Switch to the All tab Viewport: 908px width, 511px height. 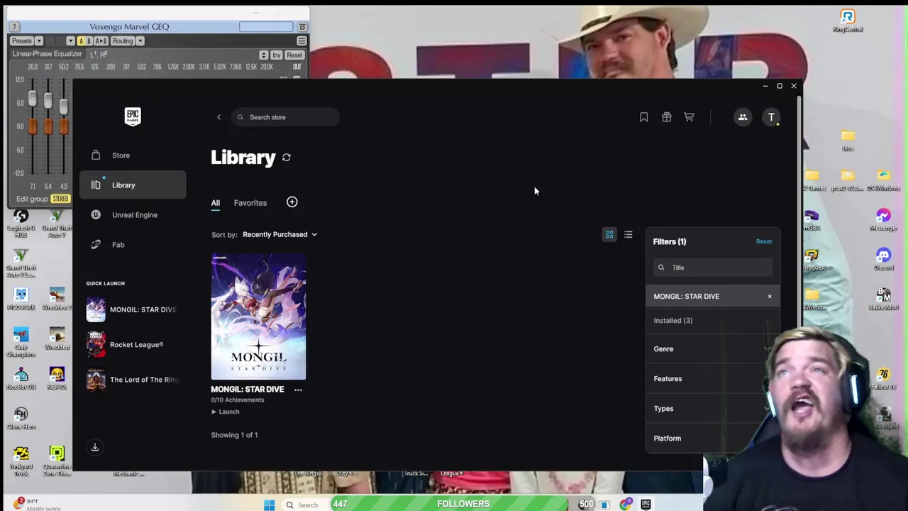216,203
